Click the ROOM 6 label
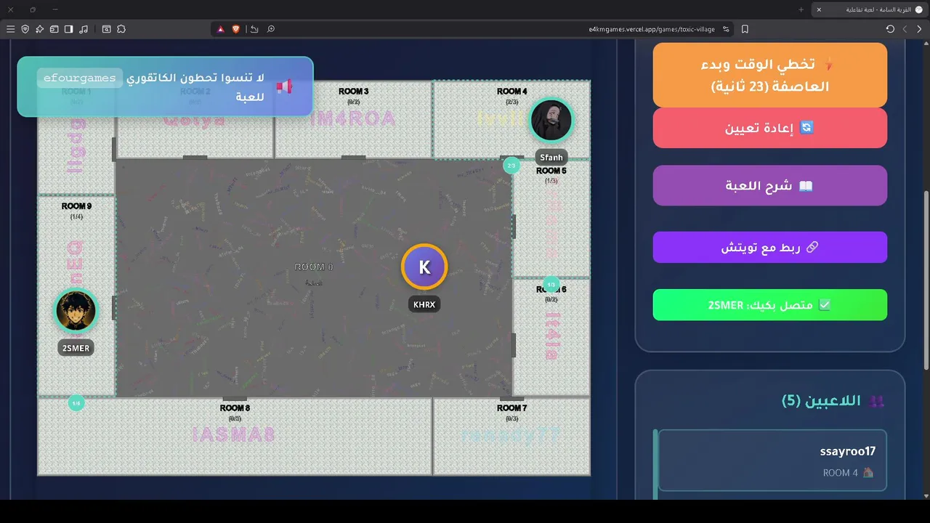 click(x=551, y=290)
